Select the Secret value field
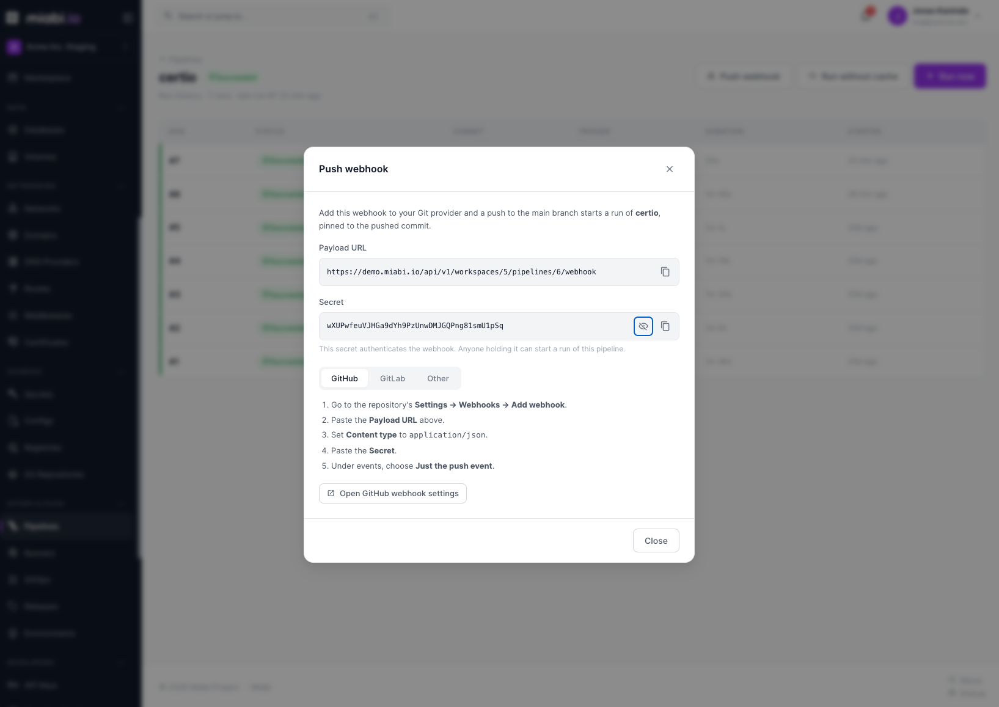 pos(499,326)
